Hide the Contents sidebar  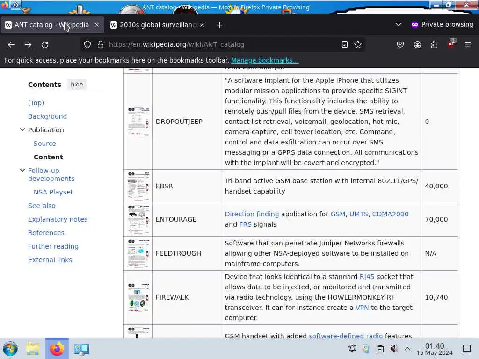tap(77, 84)
